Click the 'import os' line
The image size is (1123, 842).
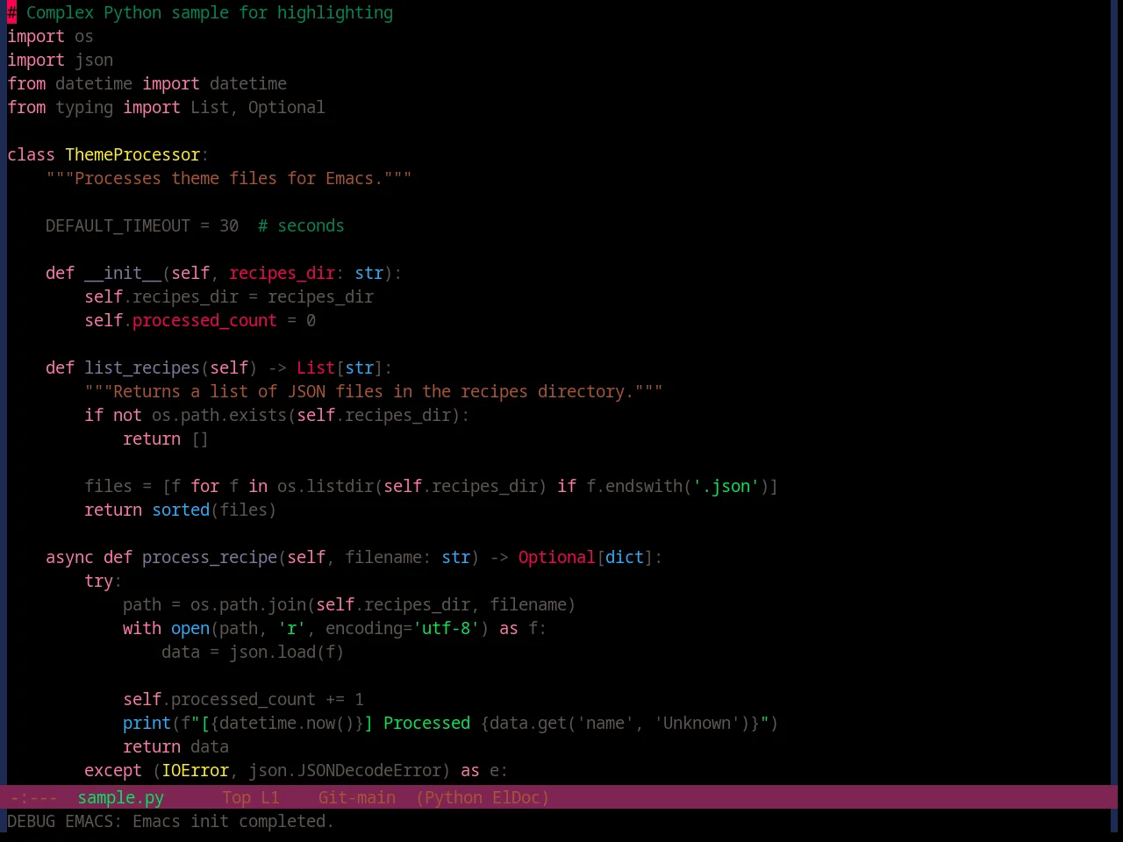[50, 36]
